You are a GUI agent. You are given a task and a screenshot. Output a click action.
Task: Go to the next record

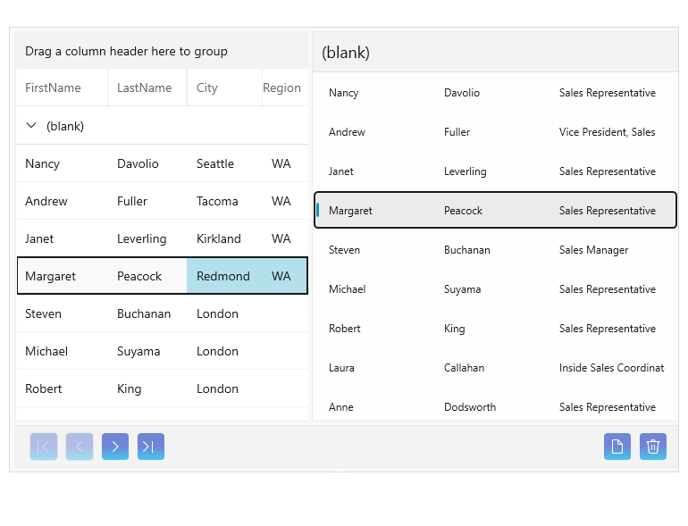(115, 447)
